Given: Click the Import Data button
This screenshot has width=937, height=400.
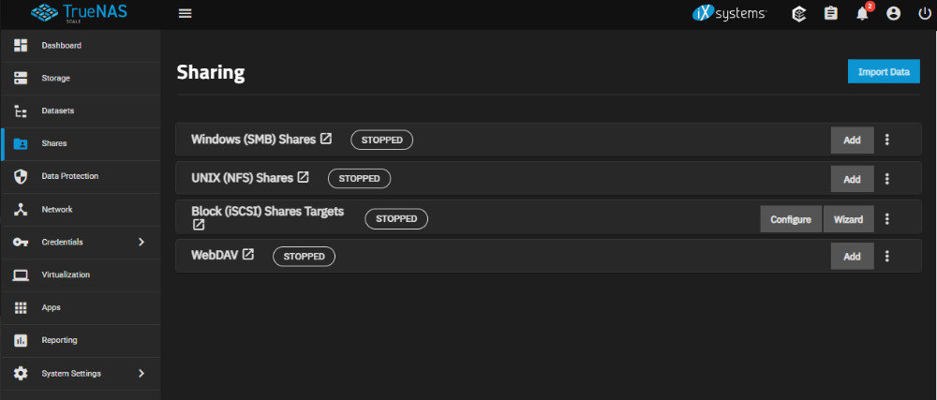Looking at the screenshot, I should pyautogui.click(x=884, y=71).
